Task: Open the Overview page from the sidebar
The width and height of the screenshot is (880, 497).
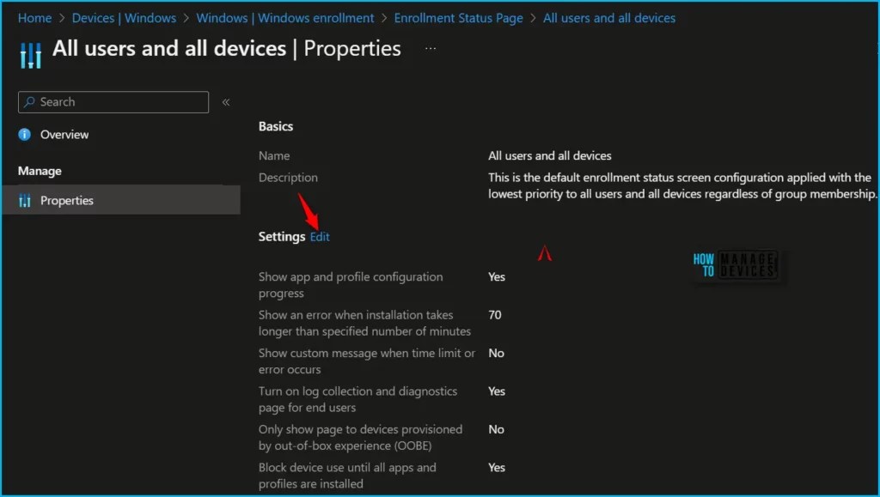Action: point(64,134)
